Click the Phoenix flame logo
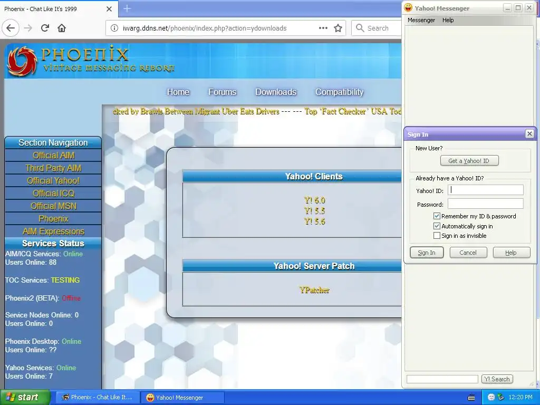Image resolution: width=540 pixels, height=405 pixels. pos(22,61)
